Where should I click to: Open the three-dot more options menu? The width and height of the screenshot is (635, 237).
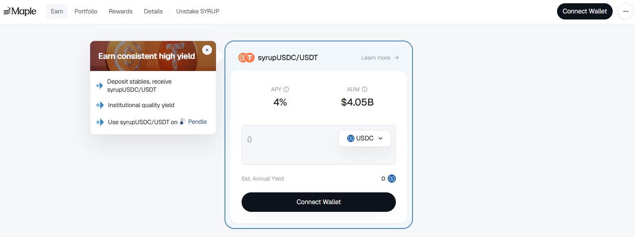(625, 11)
